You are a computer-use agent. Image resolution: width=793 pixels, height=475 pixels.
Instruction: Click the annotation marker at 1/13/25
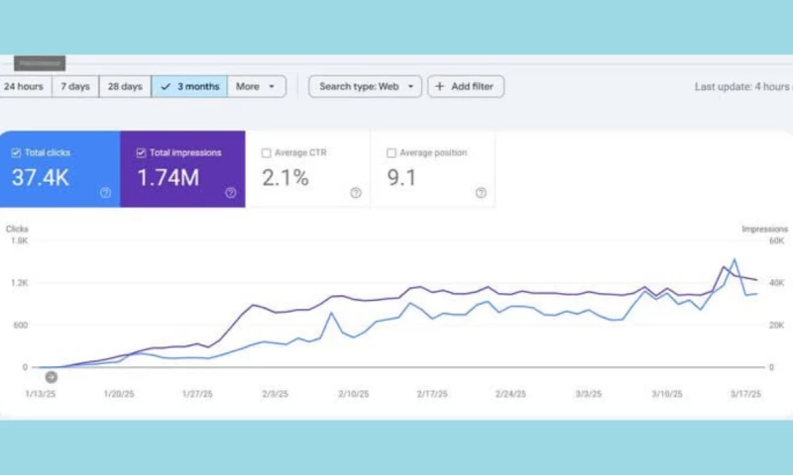(51, 377)
